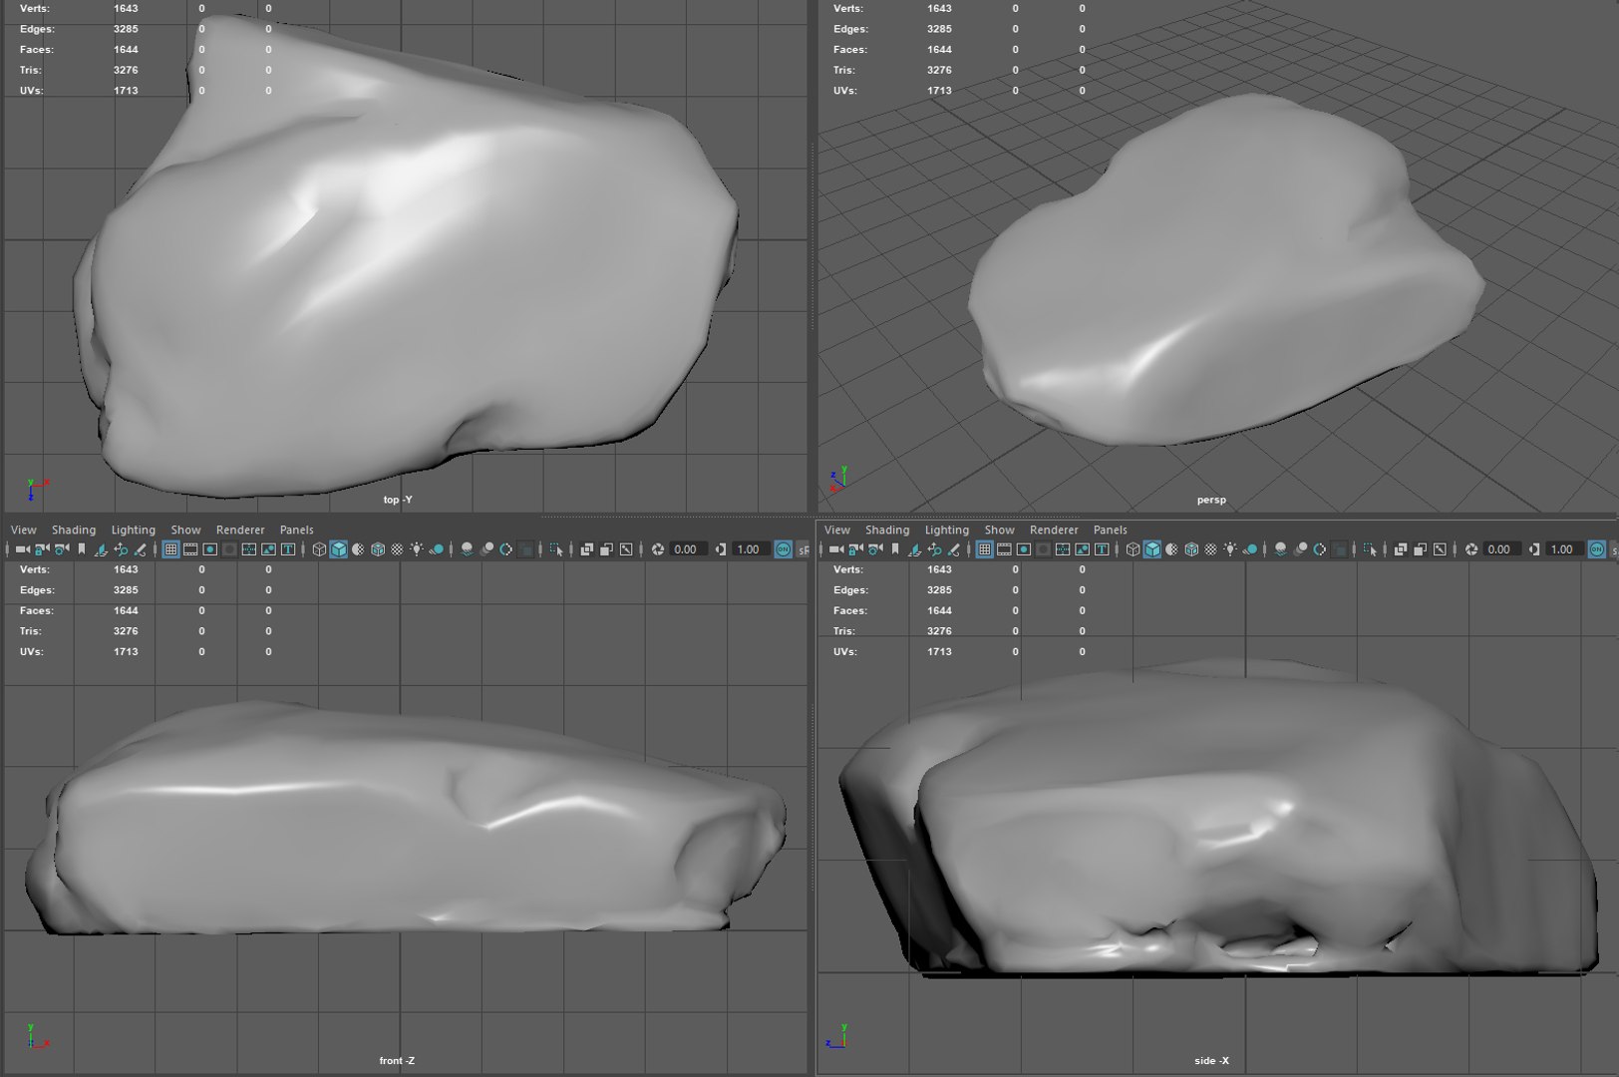Click Wireframe shading icon in front panel toolbar
The width and height of the screenshot is (1619, 1077).
click(319, 549)
